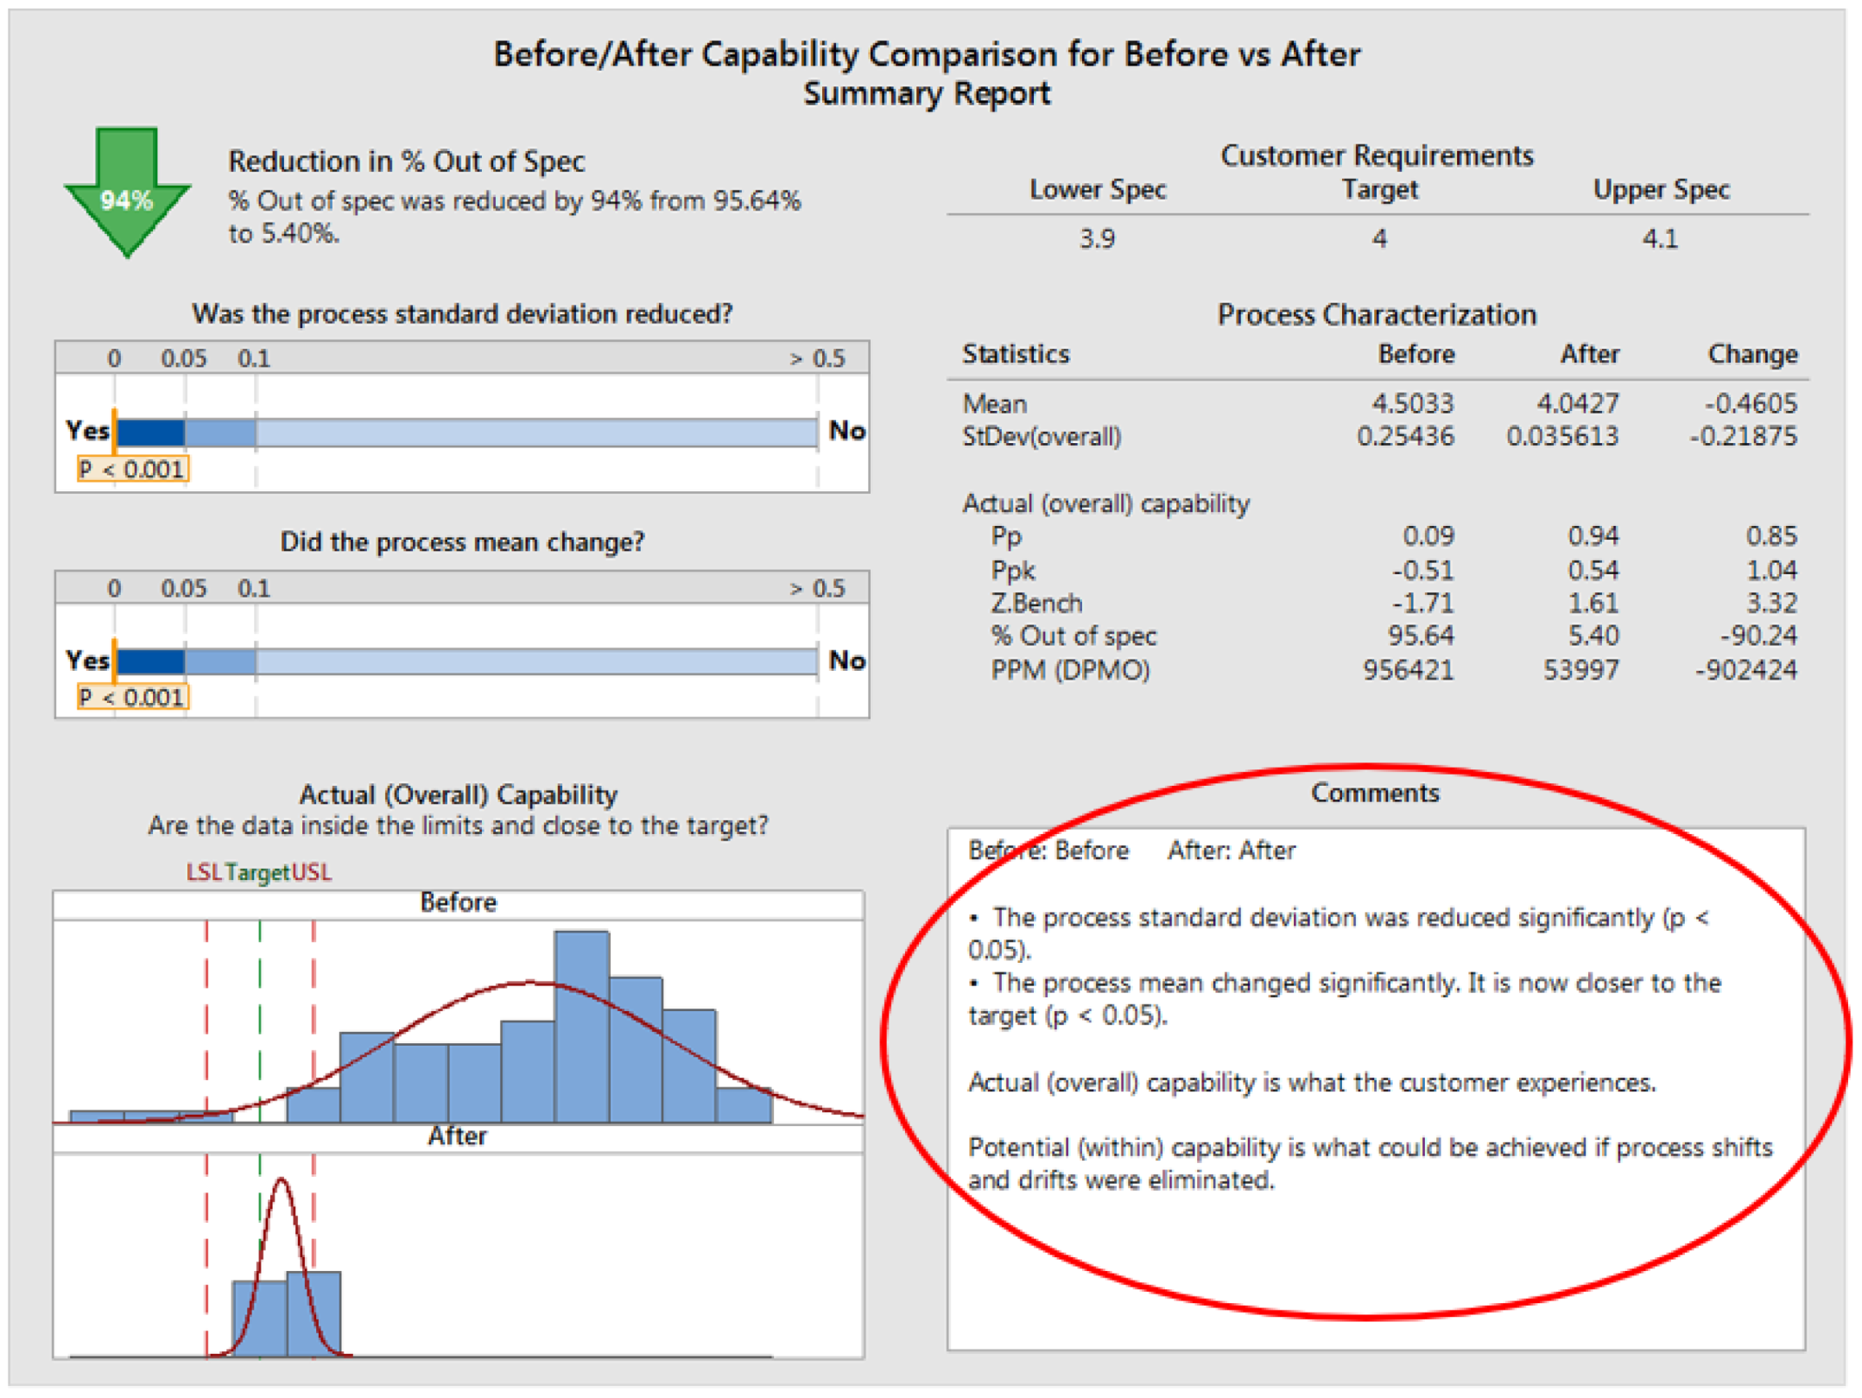Image resolution: width=1862 pixels, height=1398 pixels.
Task: Click the Target value 4
Action: point(1379,238)
